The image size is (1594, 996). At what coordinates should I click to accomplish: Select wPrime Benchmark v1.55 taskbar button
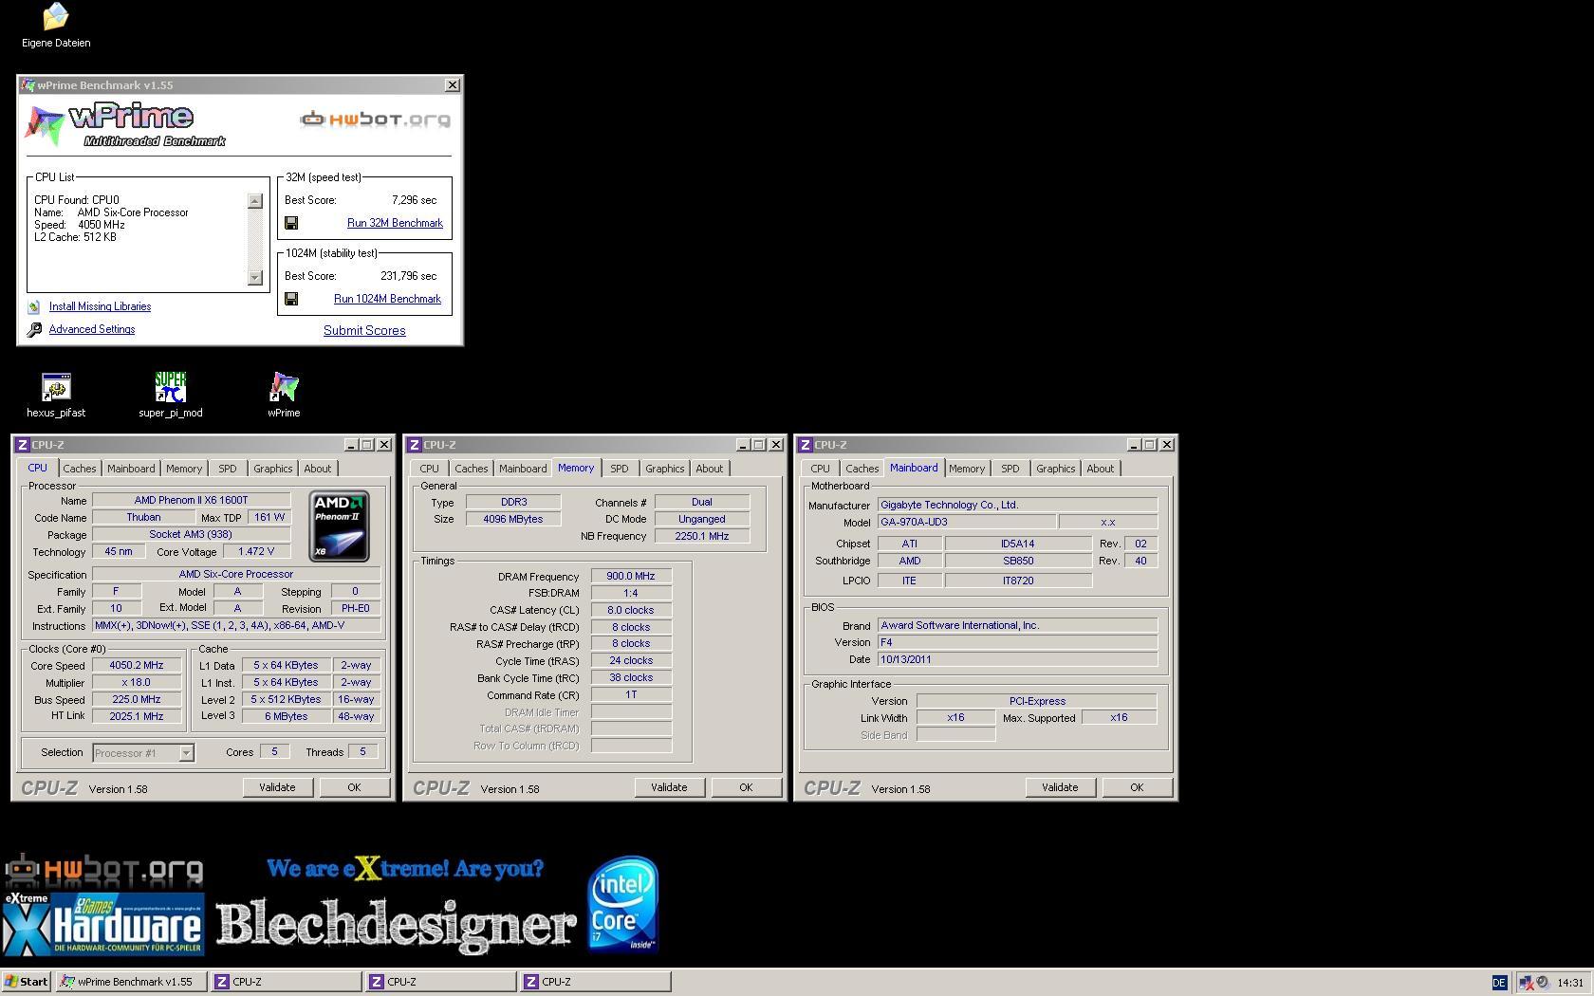click(x=131, y=982)
